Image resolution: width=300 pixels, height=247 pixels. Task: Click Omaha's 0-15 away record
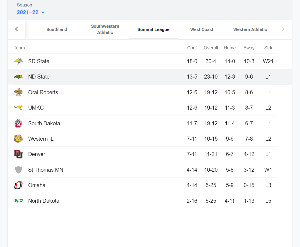[249, 185]
